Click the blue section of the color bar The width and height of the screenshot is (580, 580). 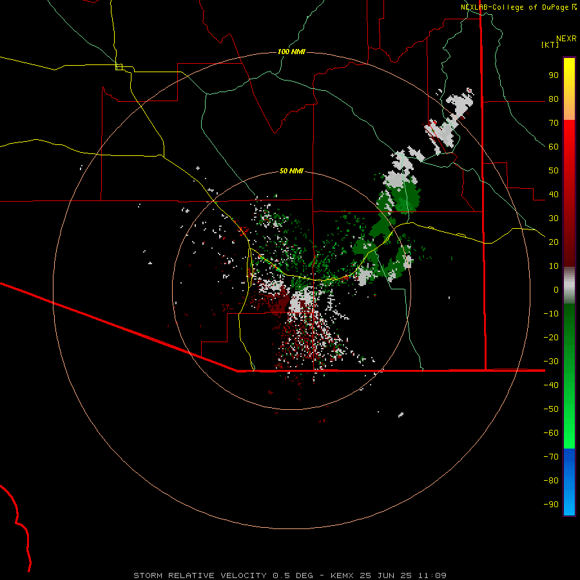tap(569, 482)
